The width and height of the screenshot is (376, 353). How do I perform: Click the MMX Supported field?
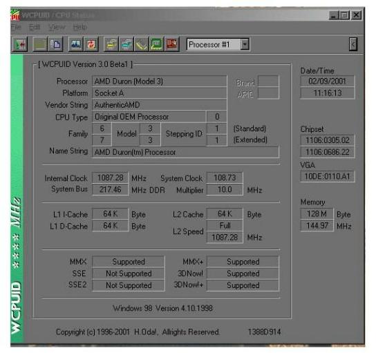129,262
